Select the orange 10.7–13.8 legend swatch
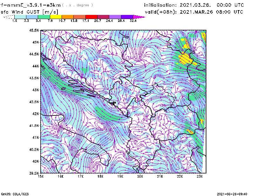Image resolution: width=254 pixels, height=196 pixels. click(68, 17)
